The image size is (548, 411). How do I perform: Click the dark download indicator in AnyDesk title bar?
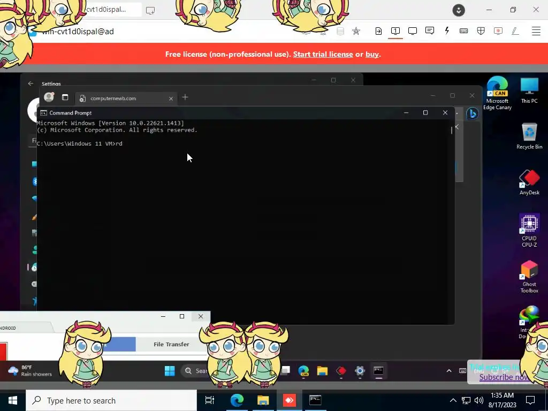point(459,10)
